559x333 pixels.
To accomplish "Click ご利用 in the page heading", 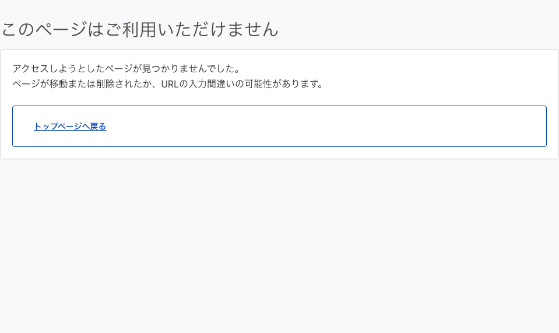I will (131, 29).
